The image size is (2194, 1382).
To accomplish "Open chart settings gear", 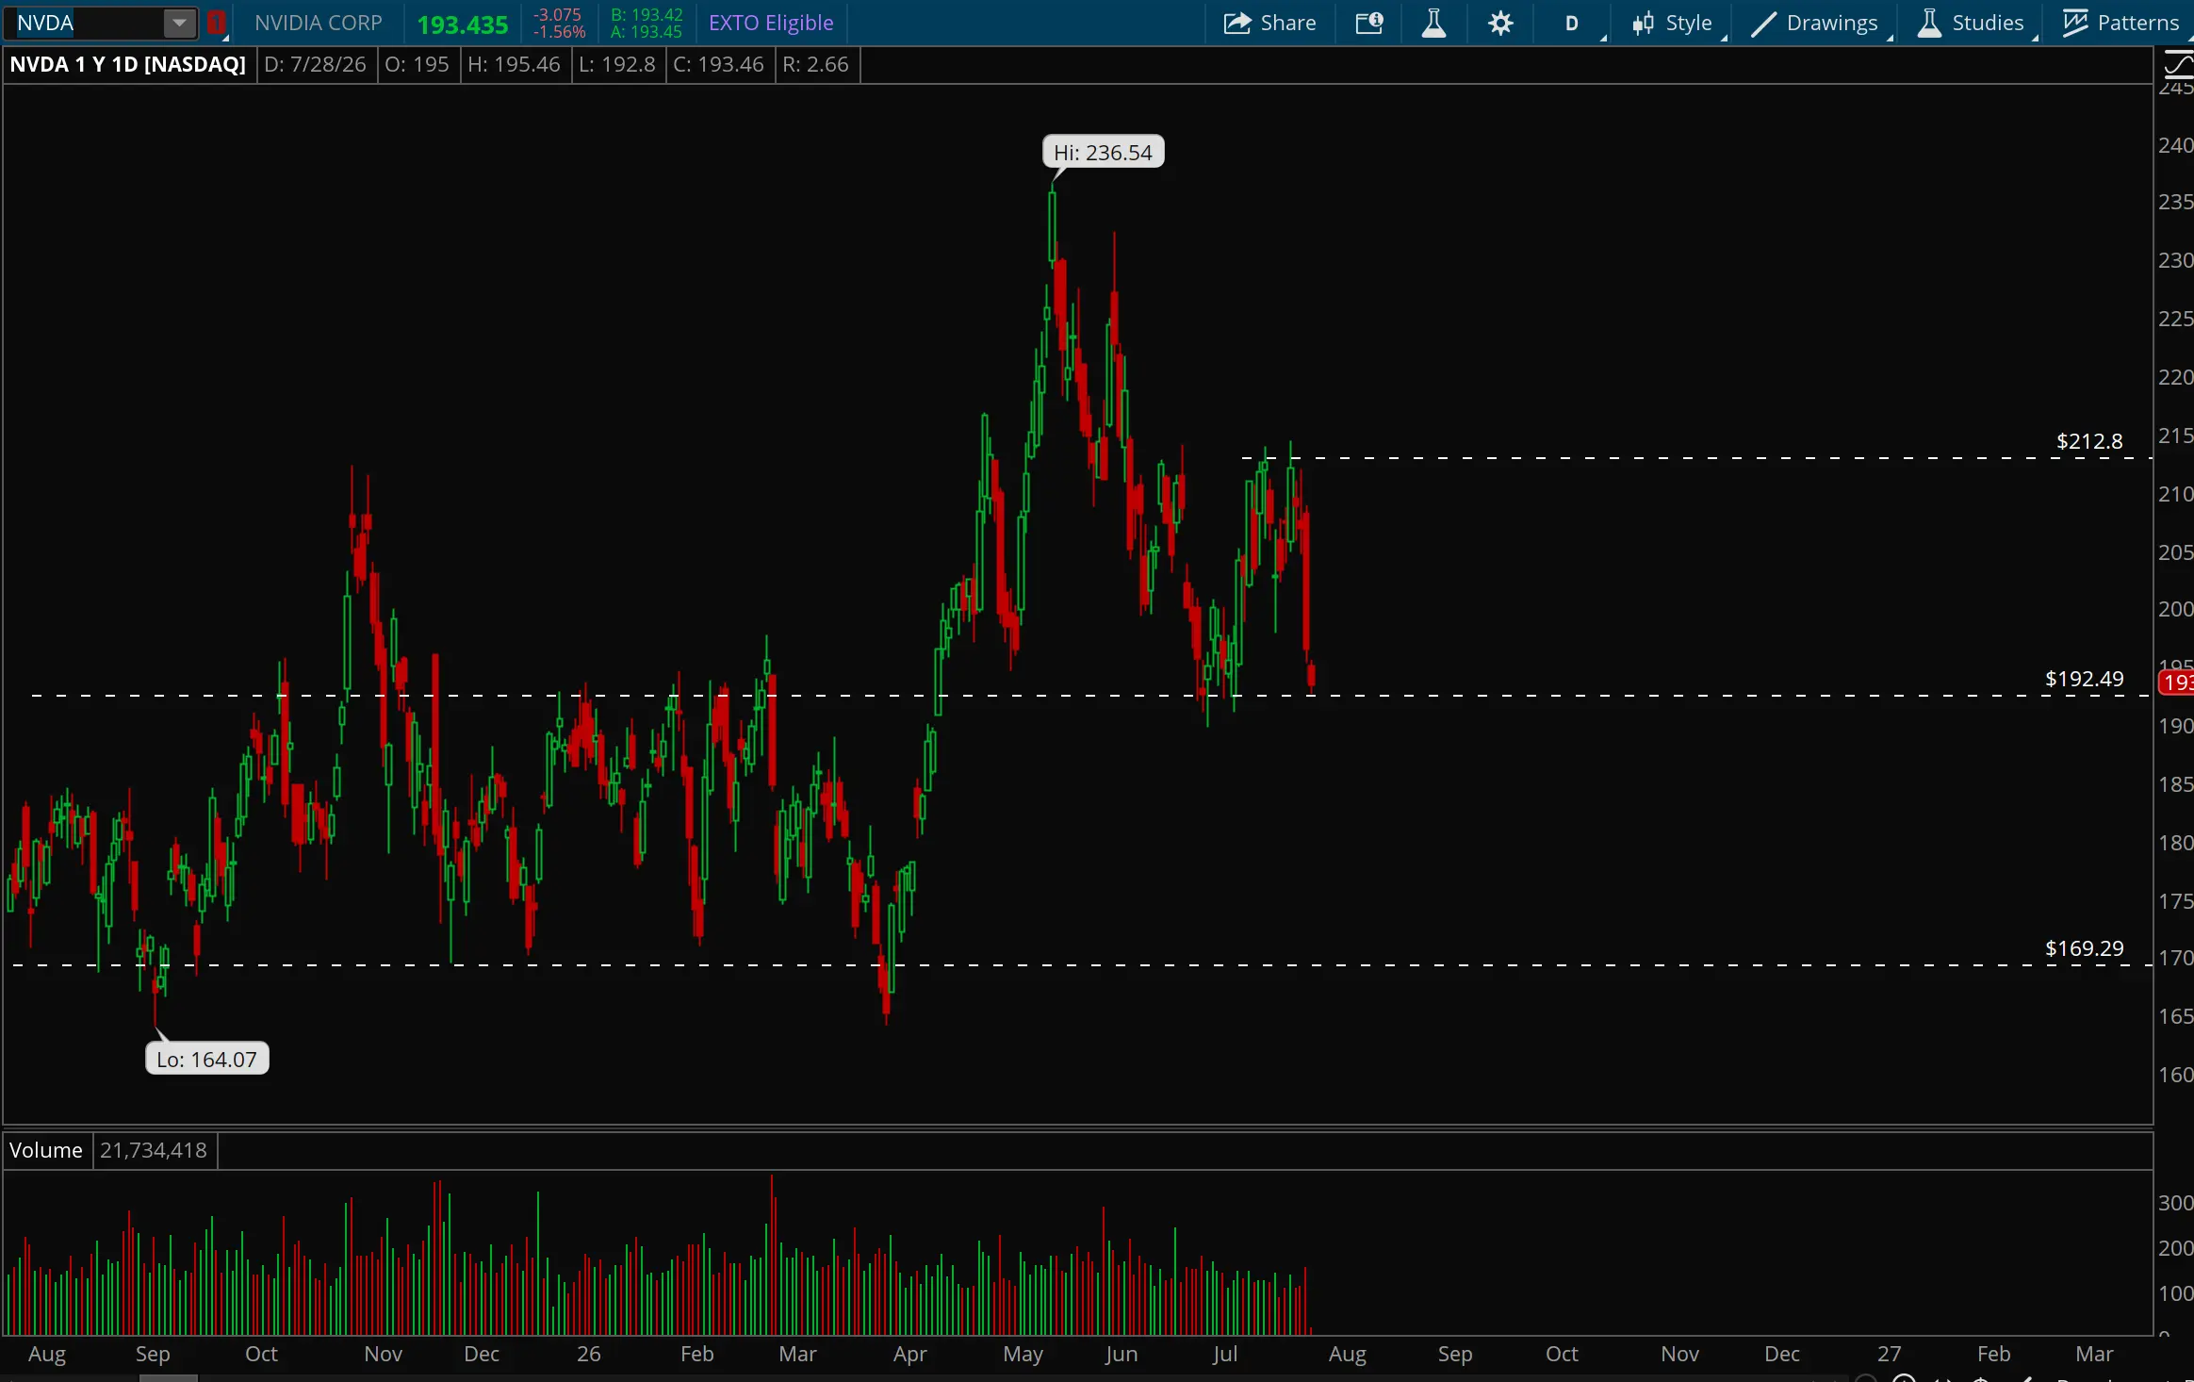I will [x=1500, y=23].
